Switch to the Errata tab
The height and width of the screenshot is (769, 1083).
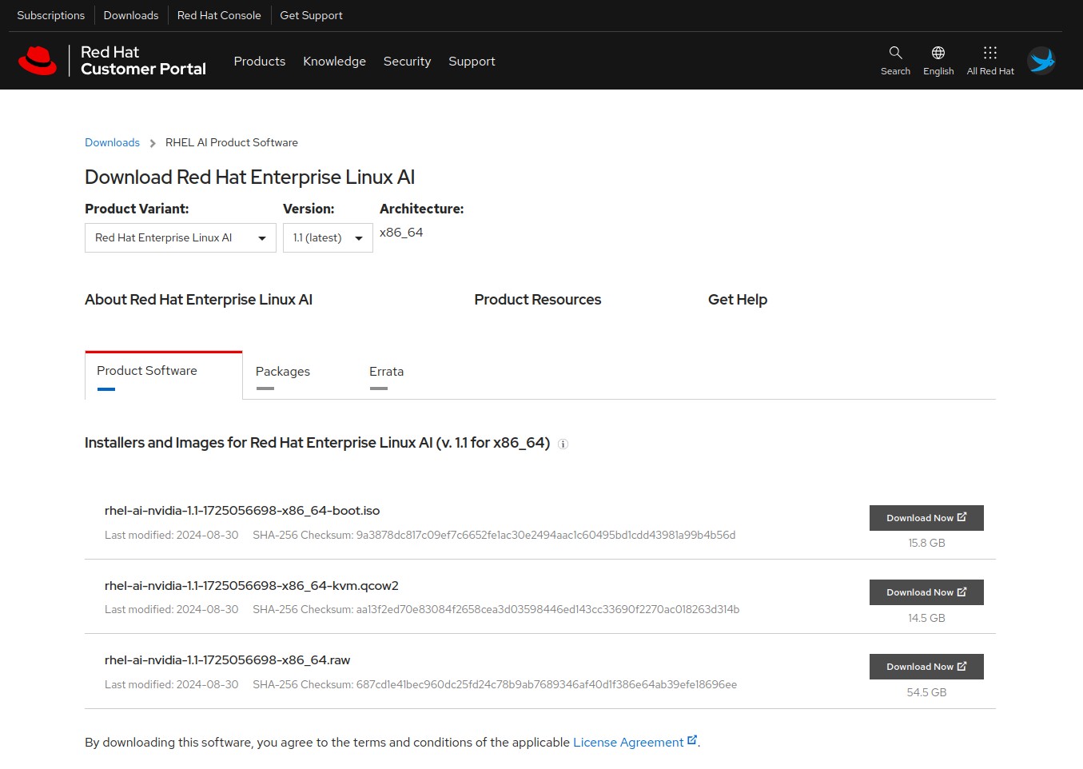(x=386, y=372)
